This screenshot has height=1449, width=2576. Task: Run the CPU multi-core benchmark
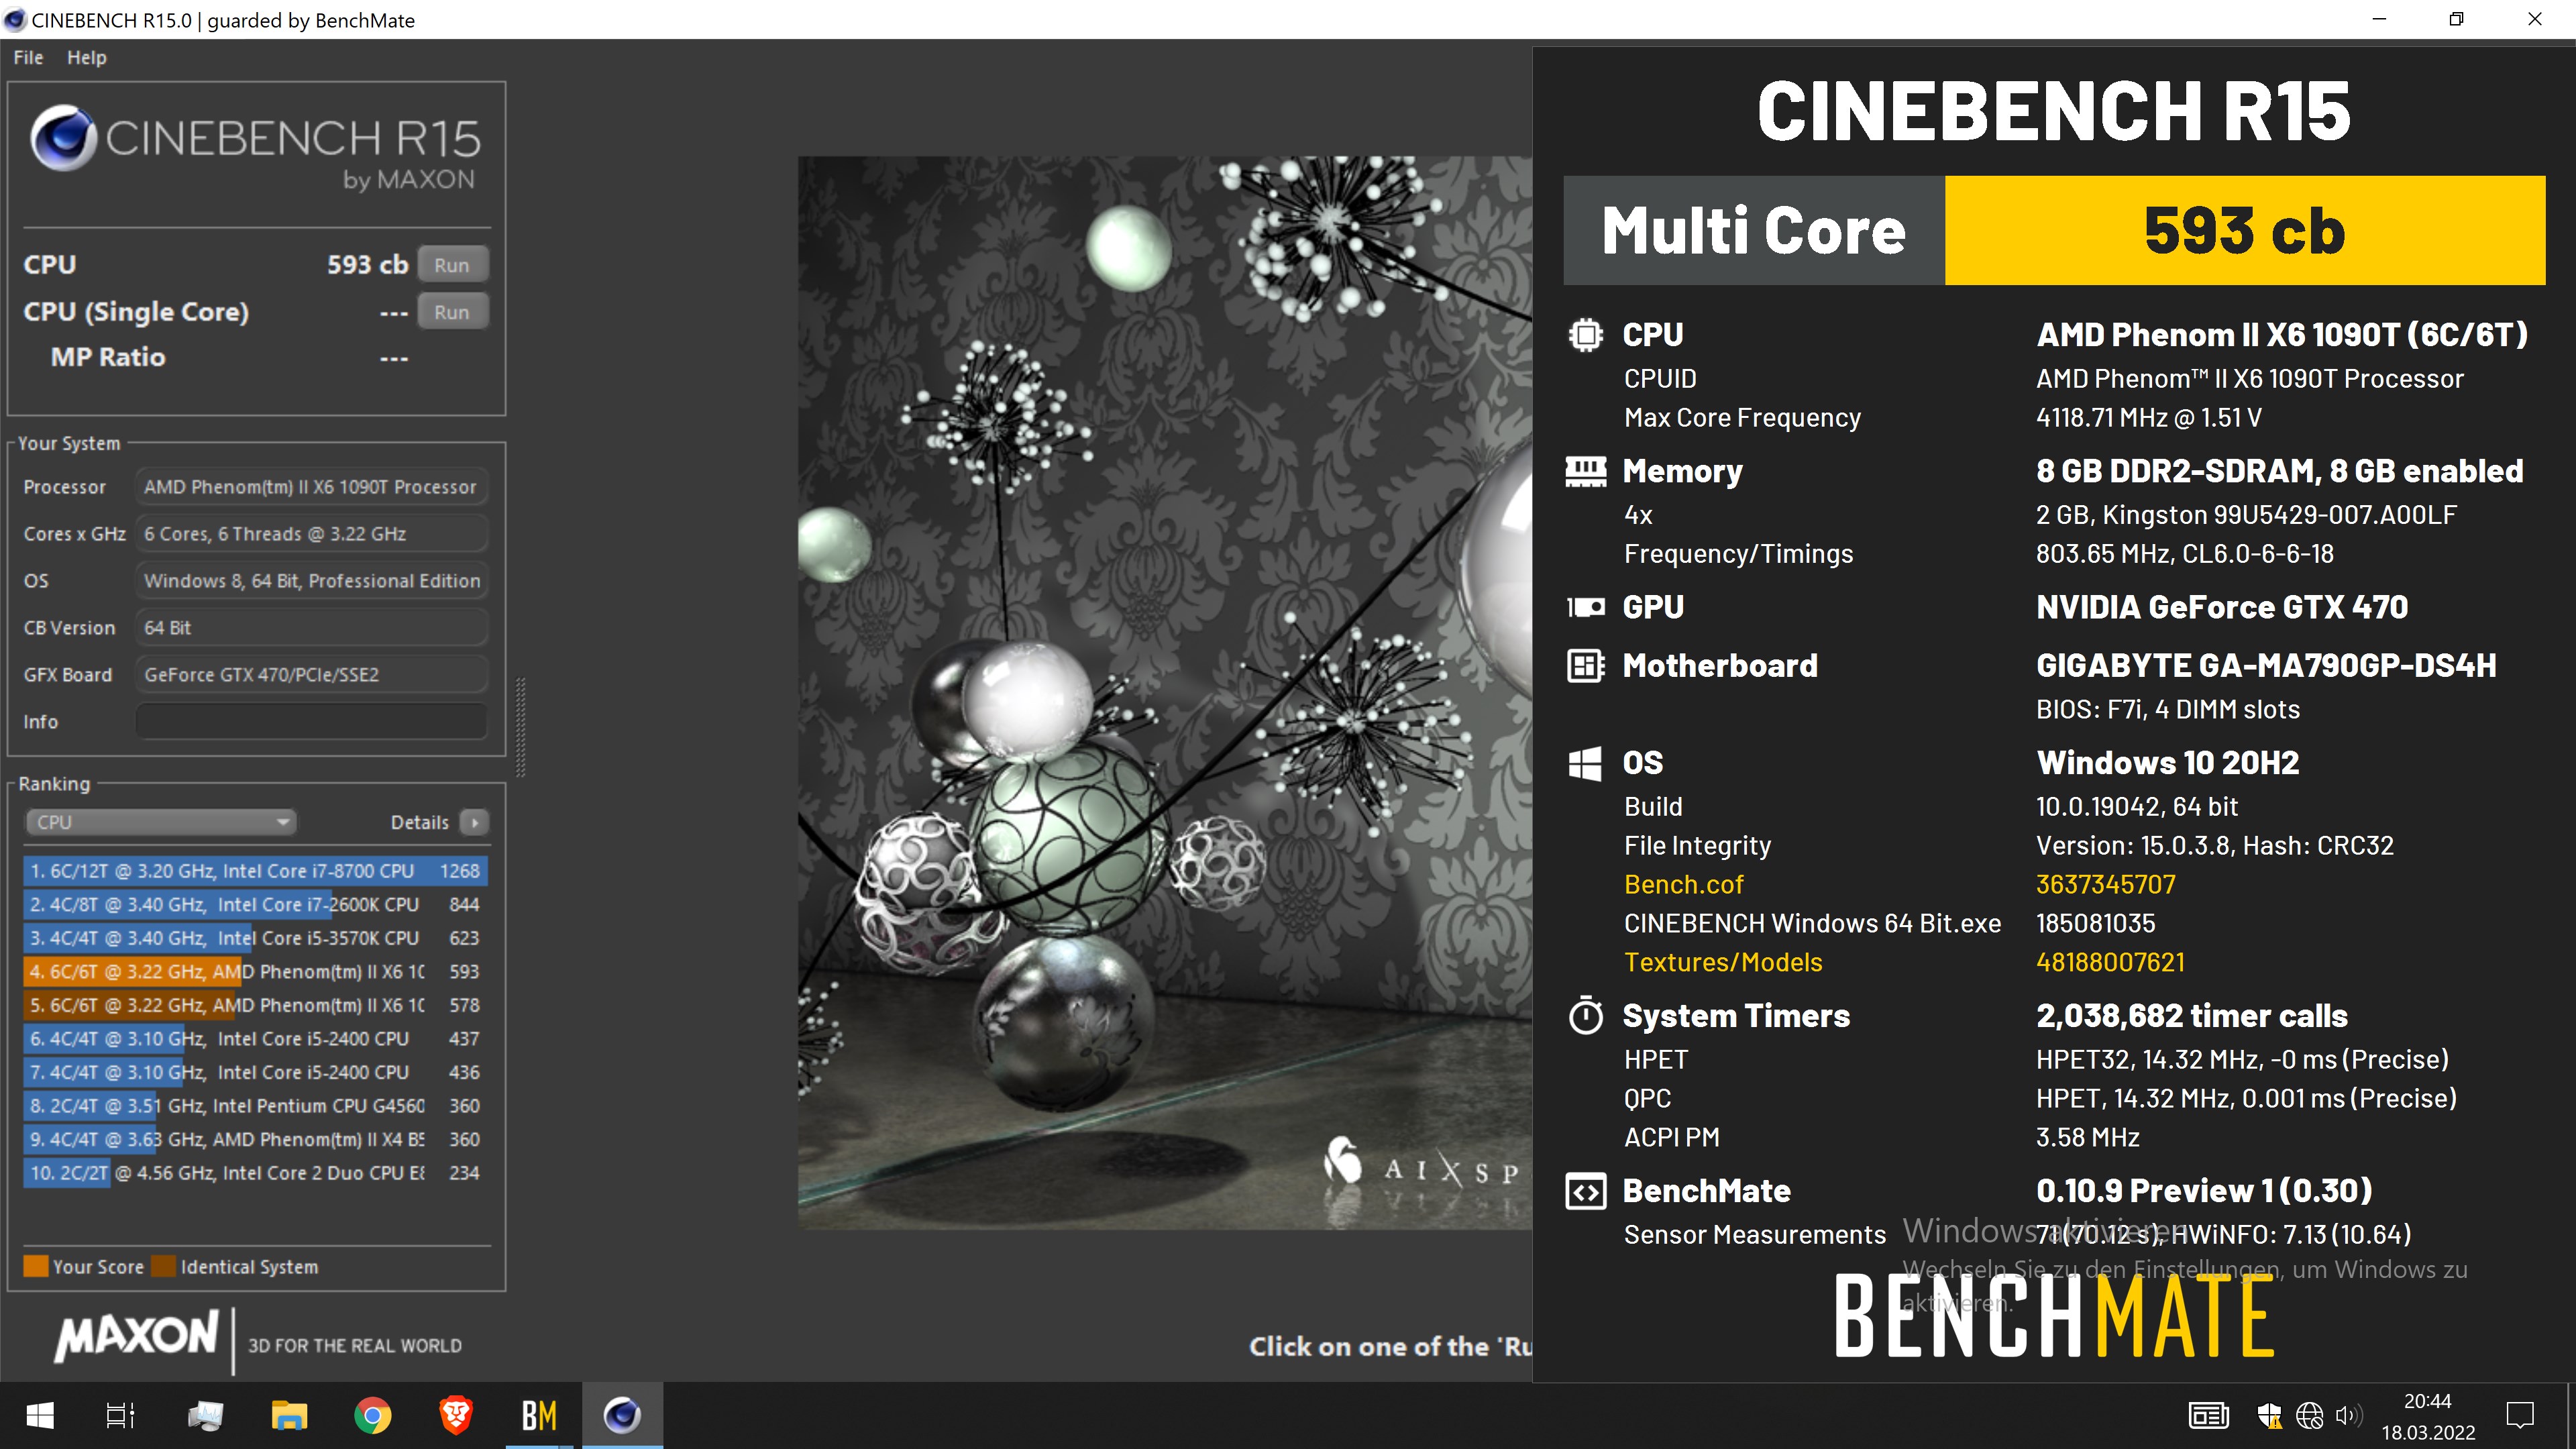point(452,265)
